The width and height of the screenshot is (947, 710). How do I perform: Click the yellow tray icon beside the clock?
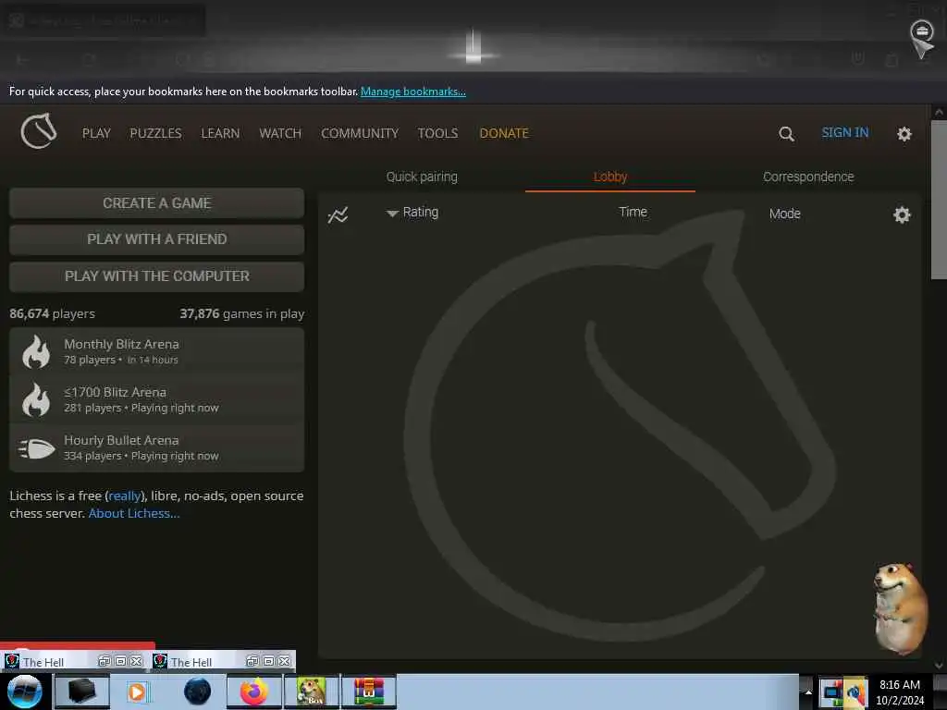(x=855, y=692)
